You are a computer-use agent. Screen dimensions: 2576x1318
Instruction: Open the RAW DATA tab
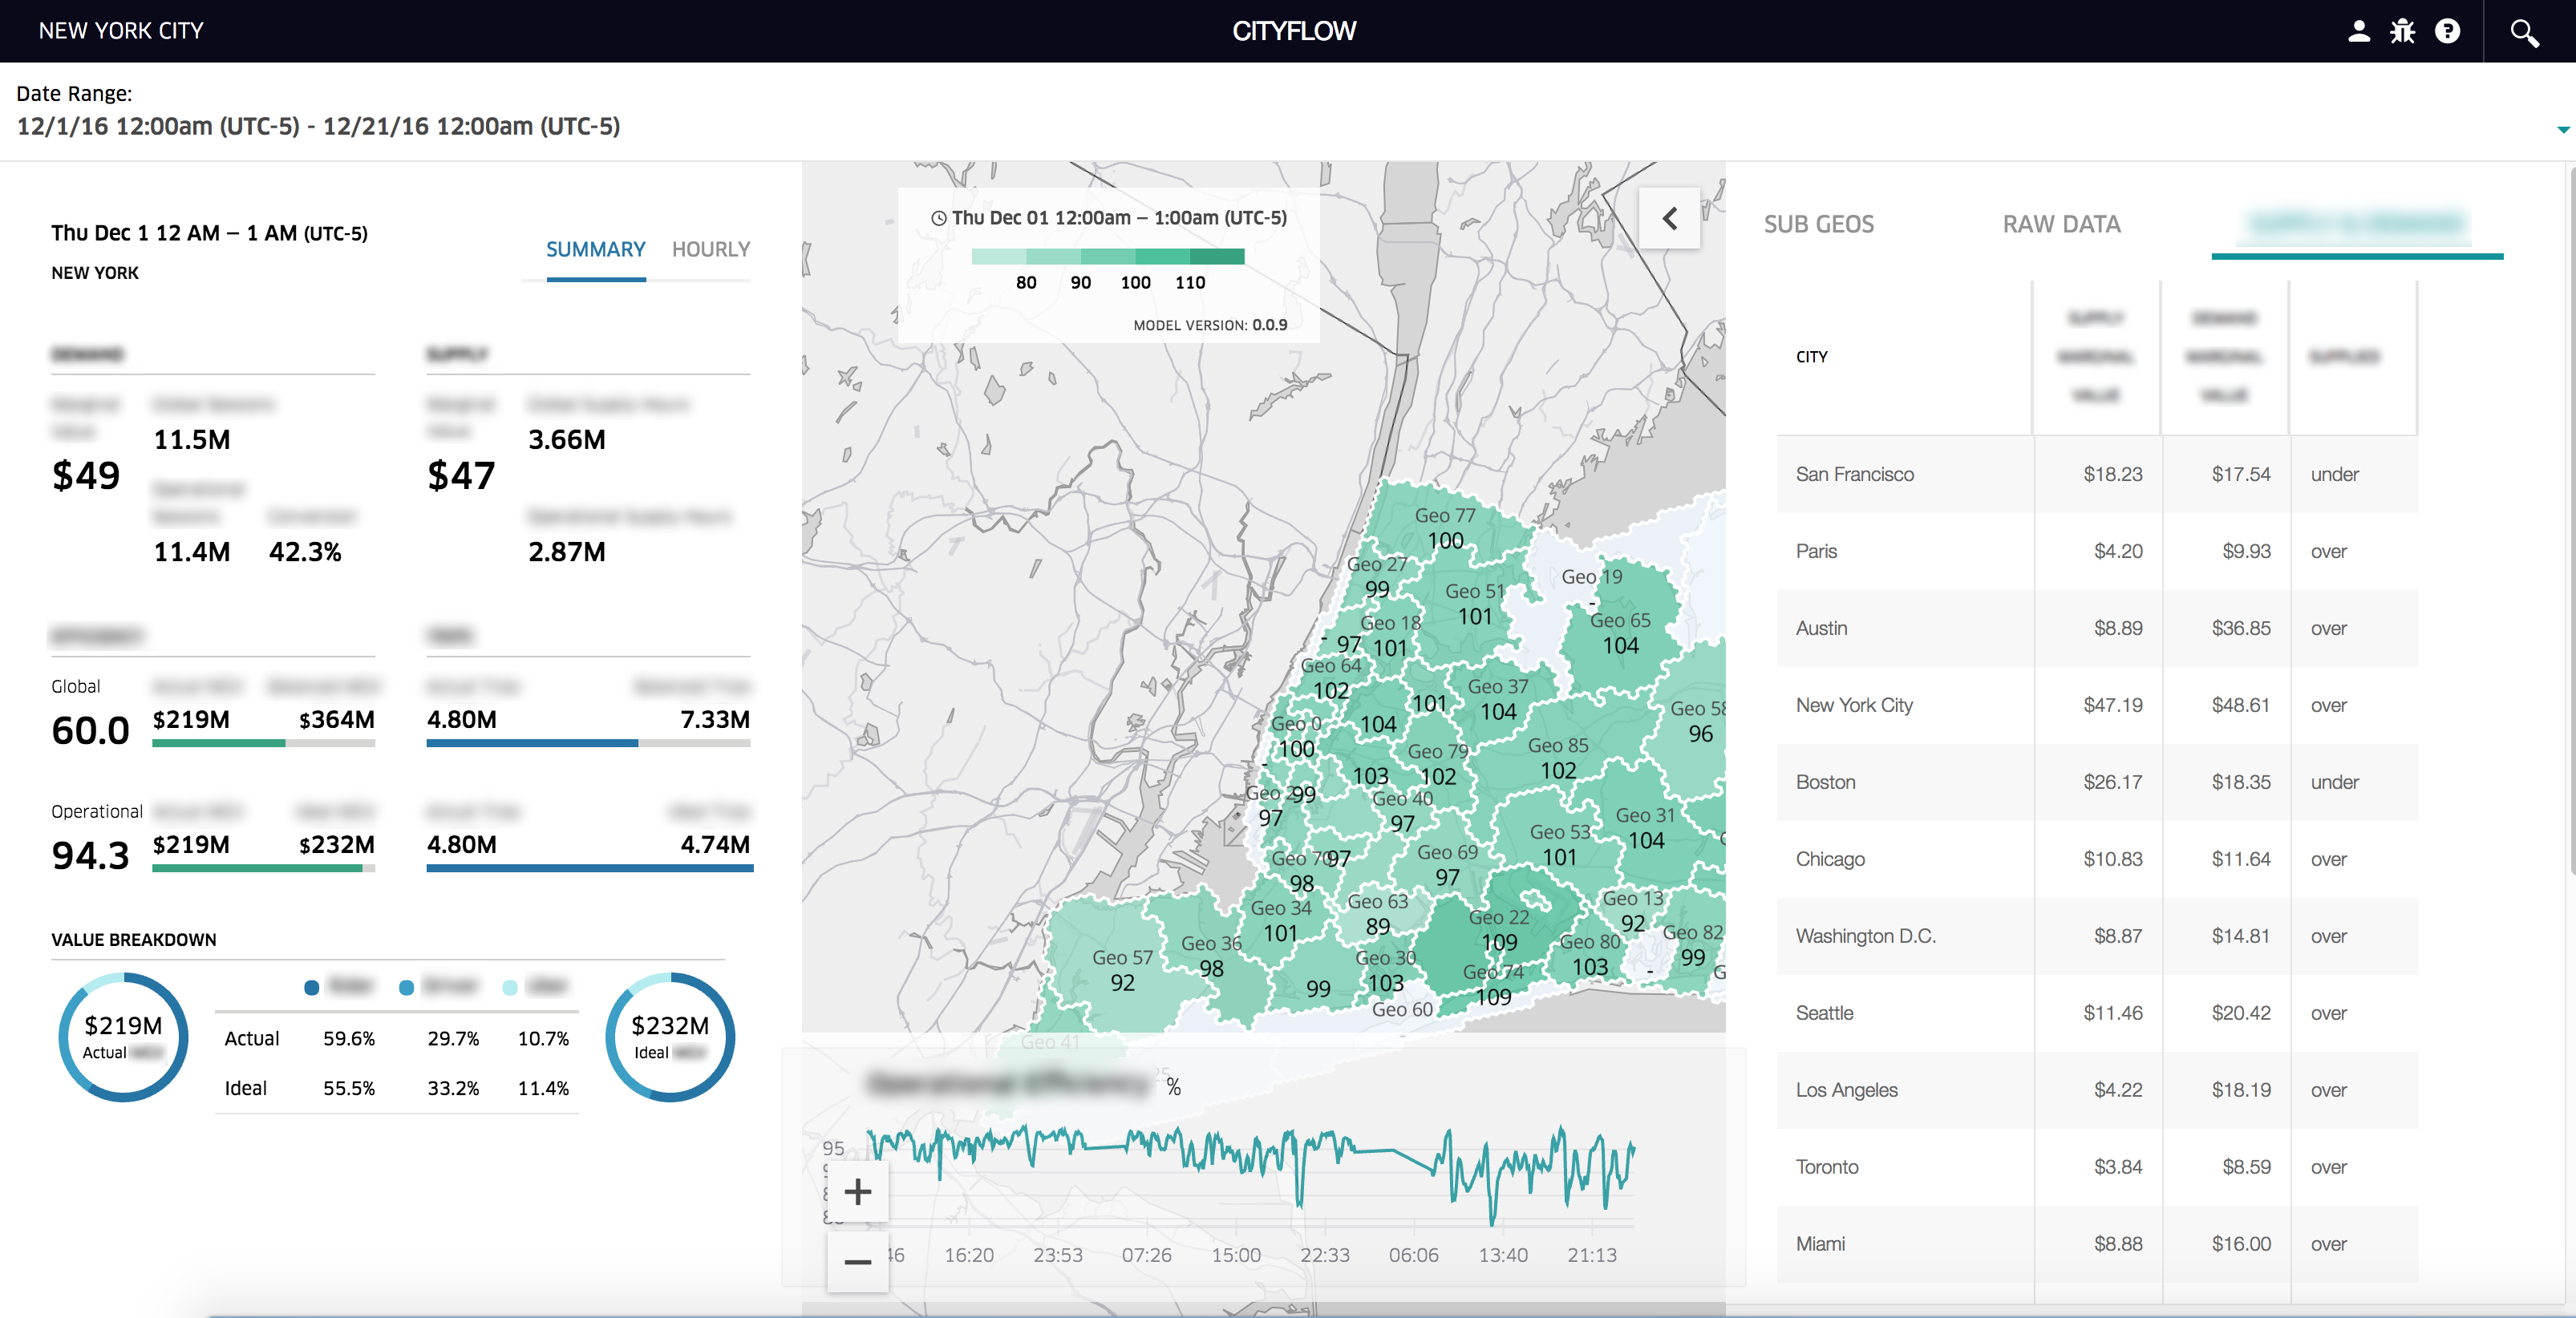point(2061,224)
